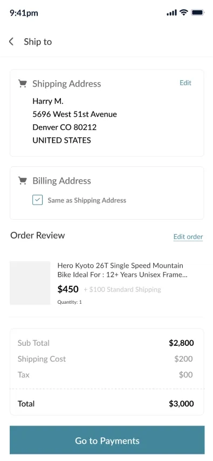The height and width of the screenshot is (461, 213).
Task: Toggle Same as Shipping Address checkbox
Action: pyautogui.click(x=37, y=200)
